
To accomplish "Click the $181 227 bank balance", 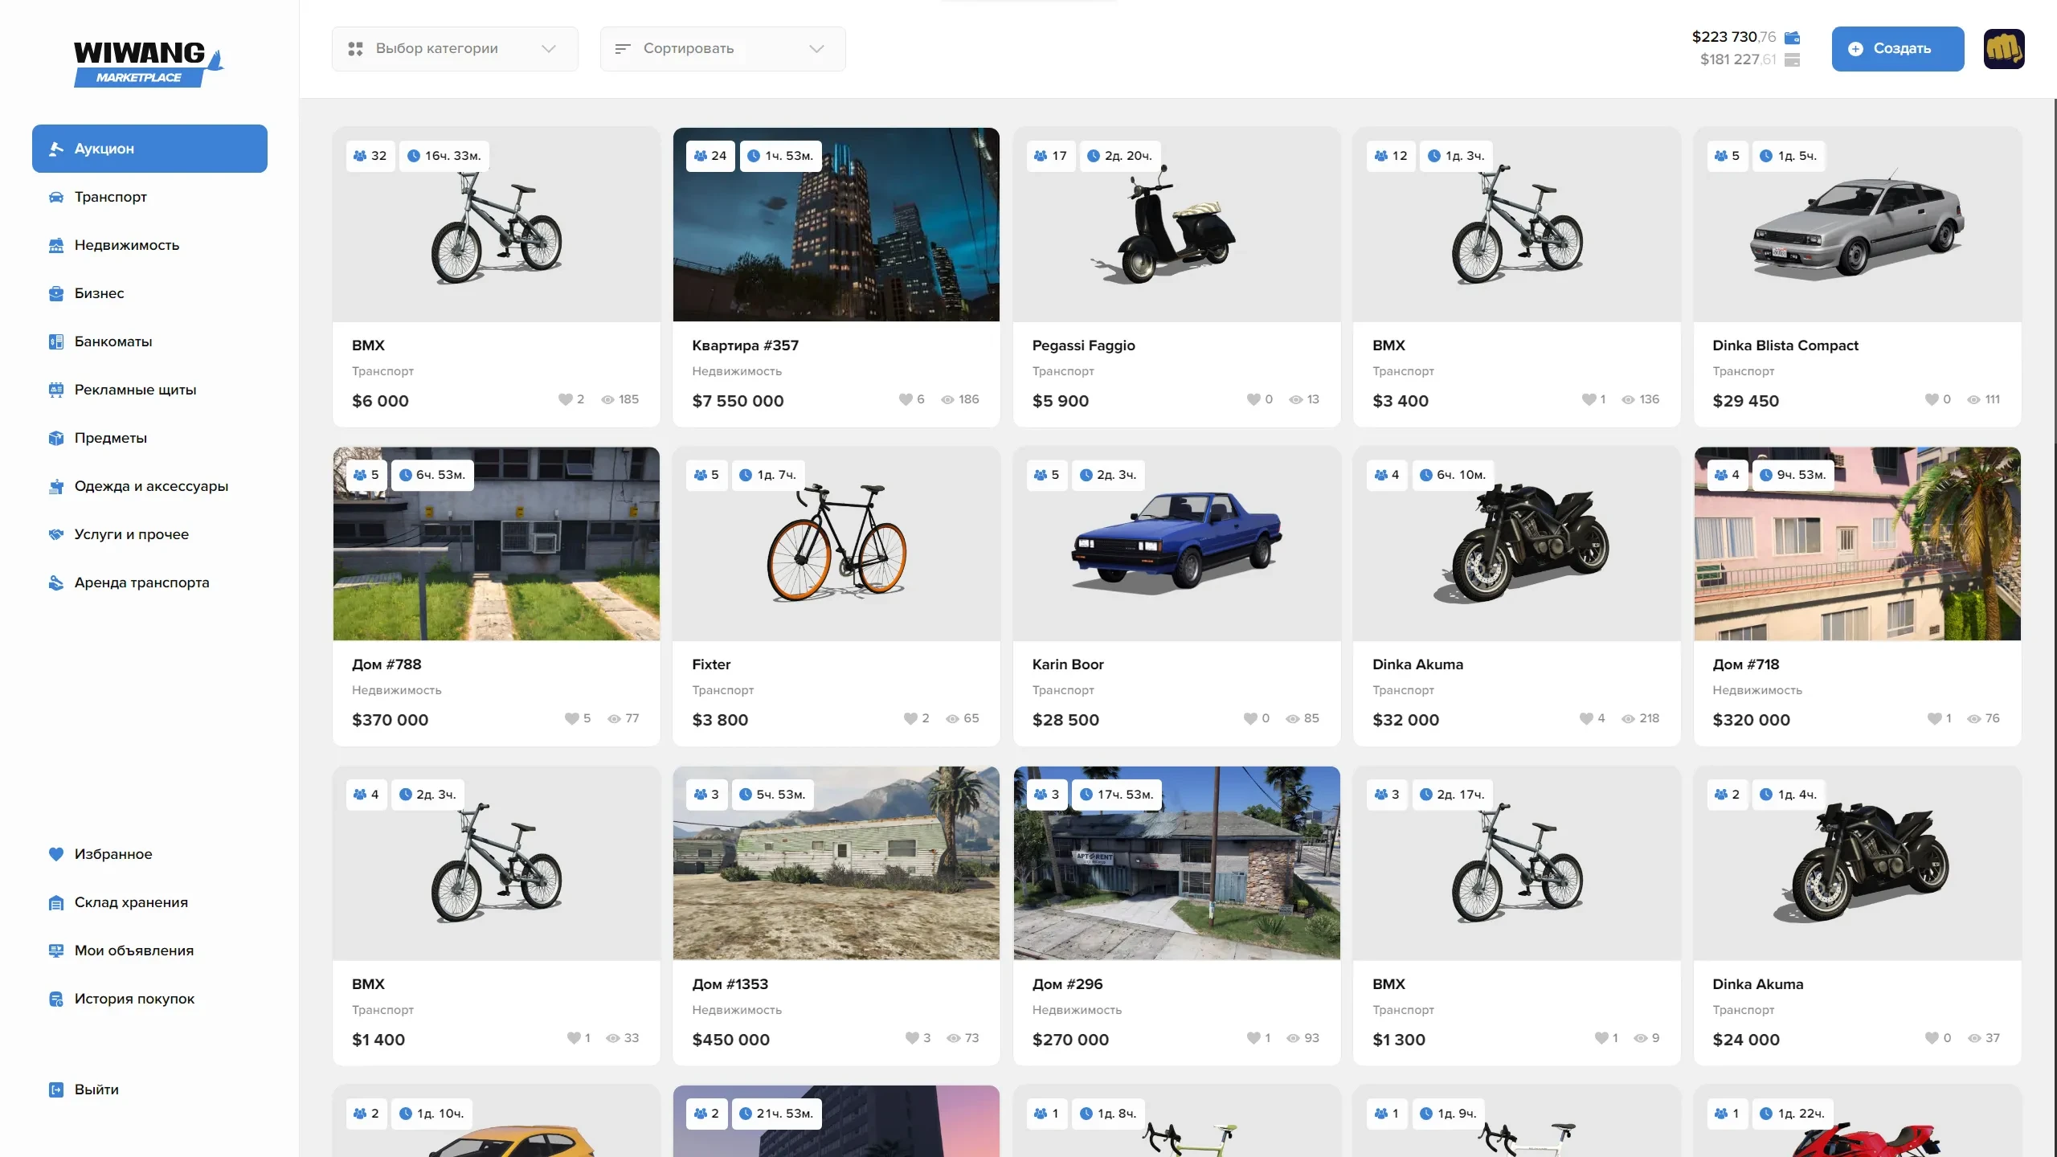I will tap(1738, 59).
